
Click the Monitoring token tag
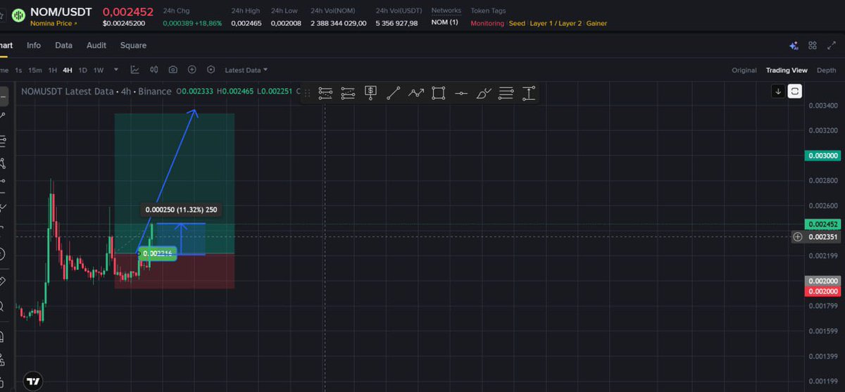487,23
